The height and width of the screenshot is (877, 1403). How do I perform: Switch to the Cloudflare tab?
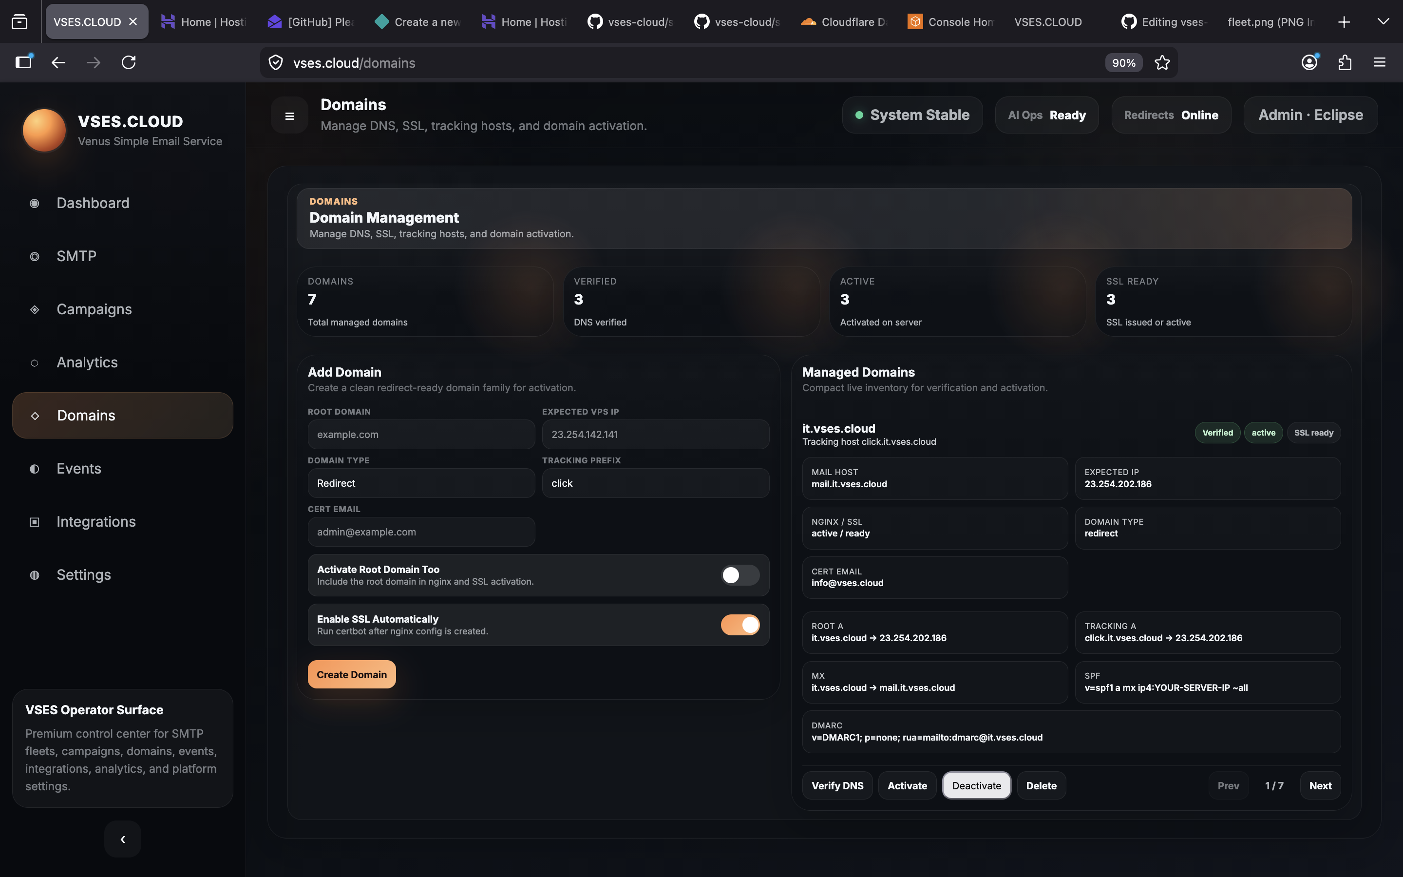[845, 22]
